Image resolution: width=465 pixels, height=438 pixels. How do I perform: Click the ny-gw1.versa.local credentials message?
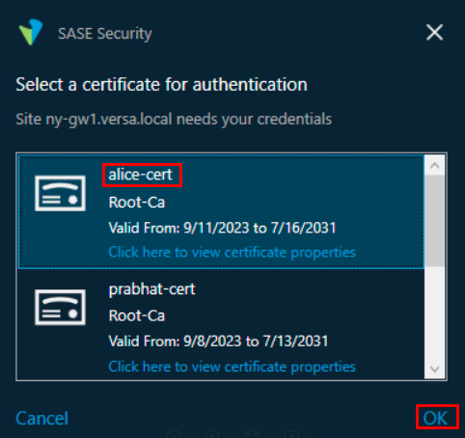pyautogui.click(x=174, y=120)
